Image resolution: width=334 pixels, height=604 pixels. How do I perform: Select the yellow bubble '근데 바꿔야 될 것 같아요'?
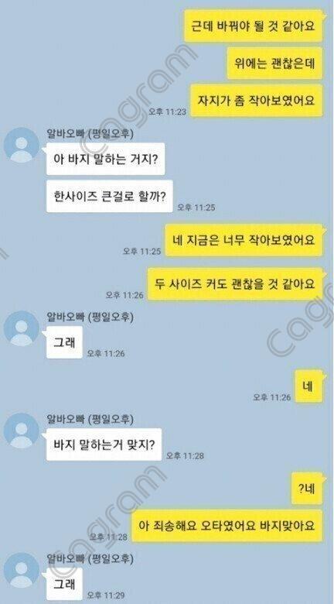[253, 26]
